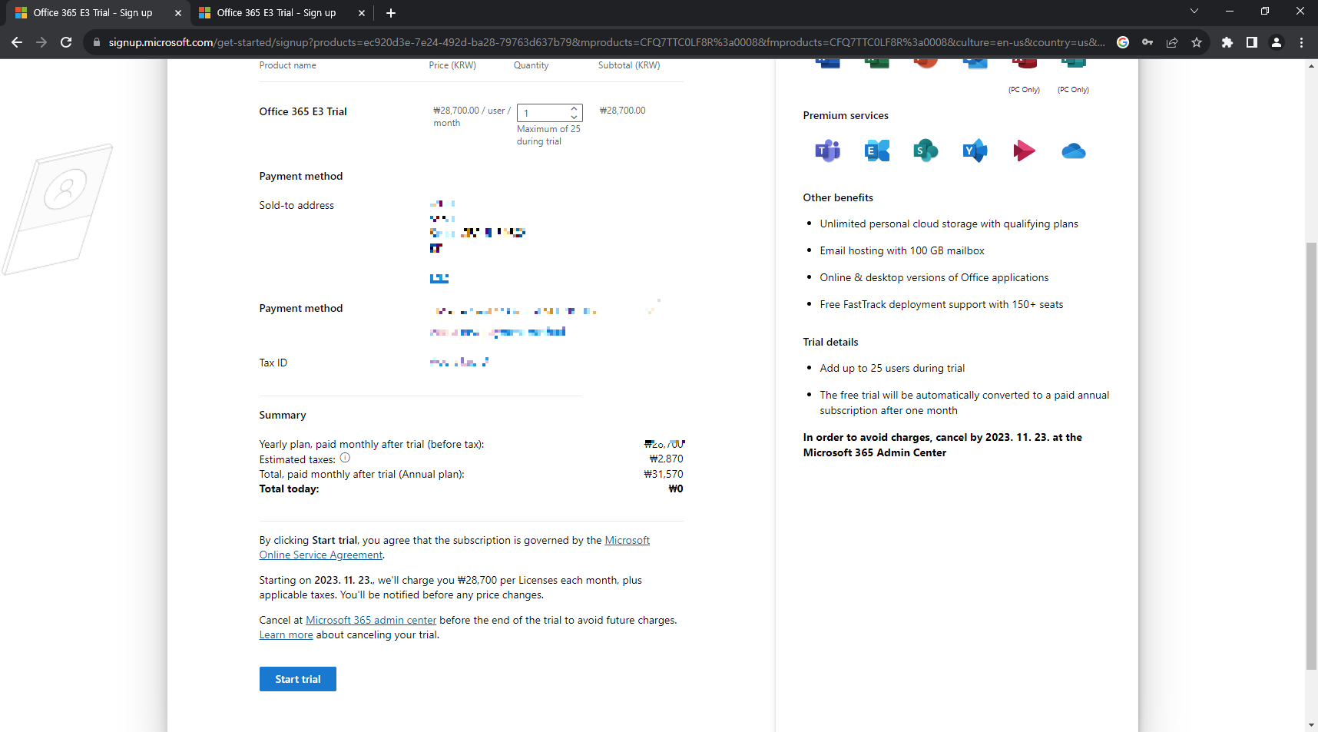The width and height of the screenshot is (1318, 732).
Task: Click the Sold-to address label
Action: 296,205
